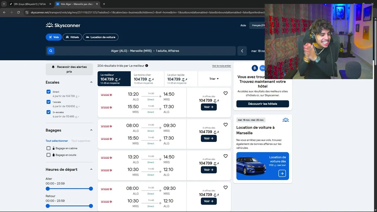Click Aller slider right handle
377x212 pixels.
click(x=91, y=189)
